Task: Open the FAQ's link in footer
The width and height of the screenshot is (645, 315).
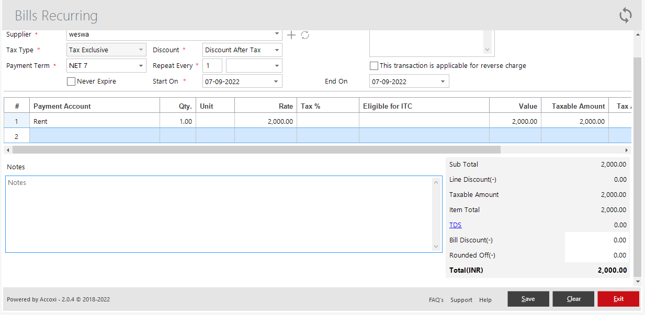Action: point(436,300)
